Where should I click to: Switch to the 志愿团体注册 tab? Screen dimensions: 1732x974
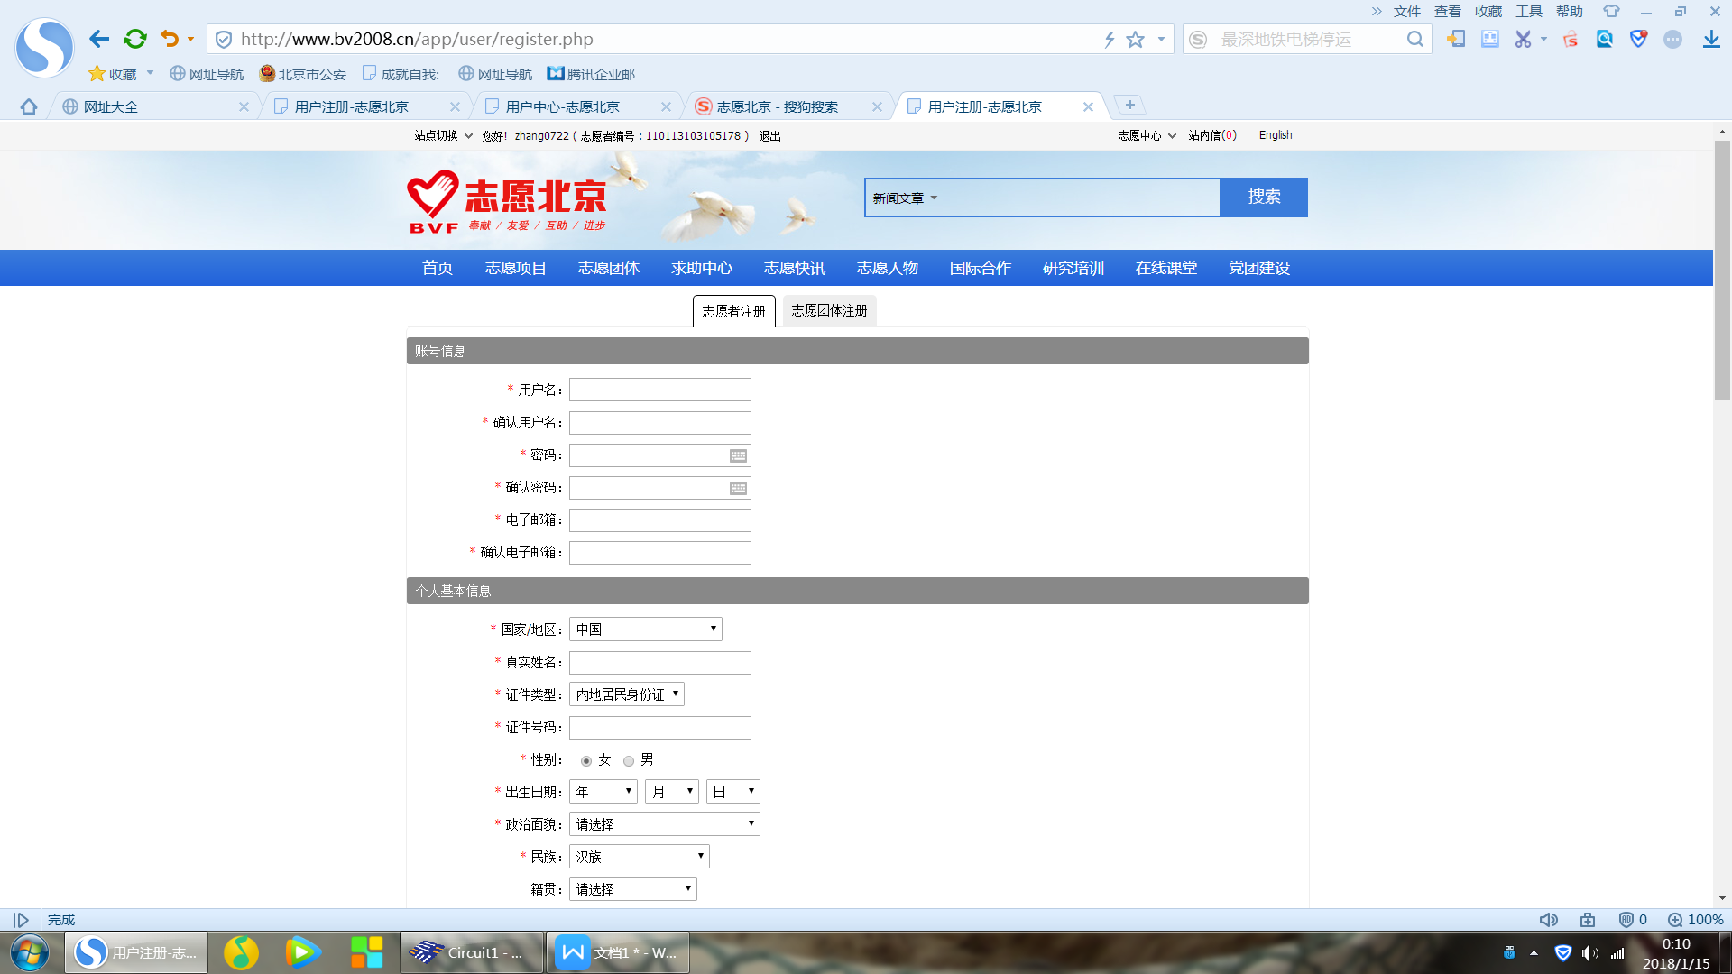(x=828, y=310)
